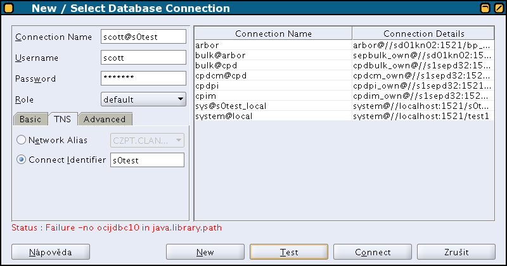Select the Connect Identifier radio button
The height and width of the screenshot is (266, 507).
coord(21,160)
